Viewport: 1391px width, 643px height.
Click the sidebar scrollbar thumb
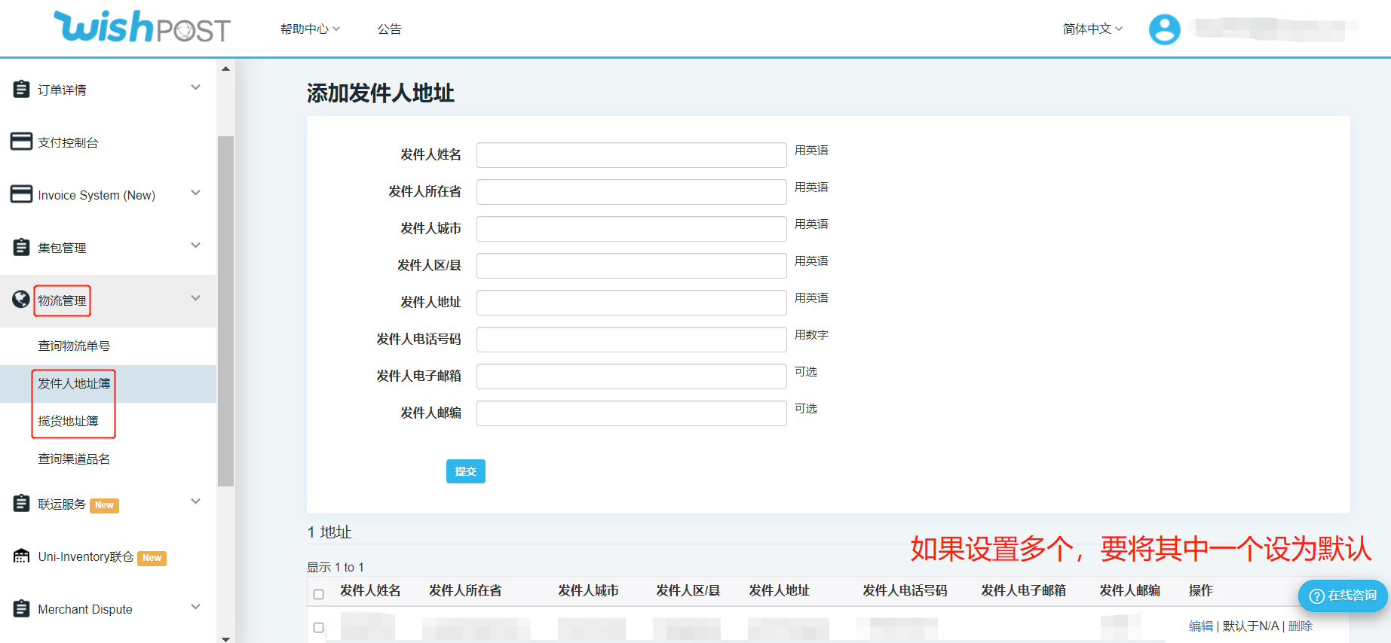click(x=225, y=311)
